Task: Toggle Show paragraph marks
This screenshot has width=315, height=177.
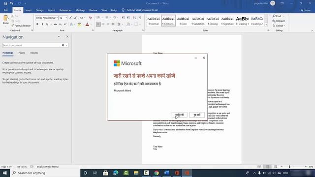Action: coord(140,18)
